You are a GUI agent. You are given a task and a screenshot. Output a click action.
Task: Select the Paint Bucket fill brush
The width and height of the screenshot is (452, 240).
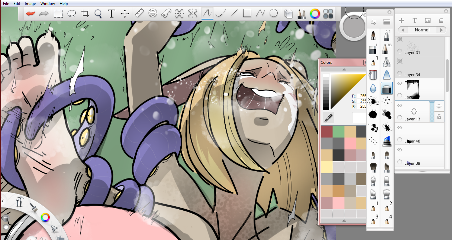[373, 75]
